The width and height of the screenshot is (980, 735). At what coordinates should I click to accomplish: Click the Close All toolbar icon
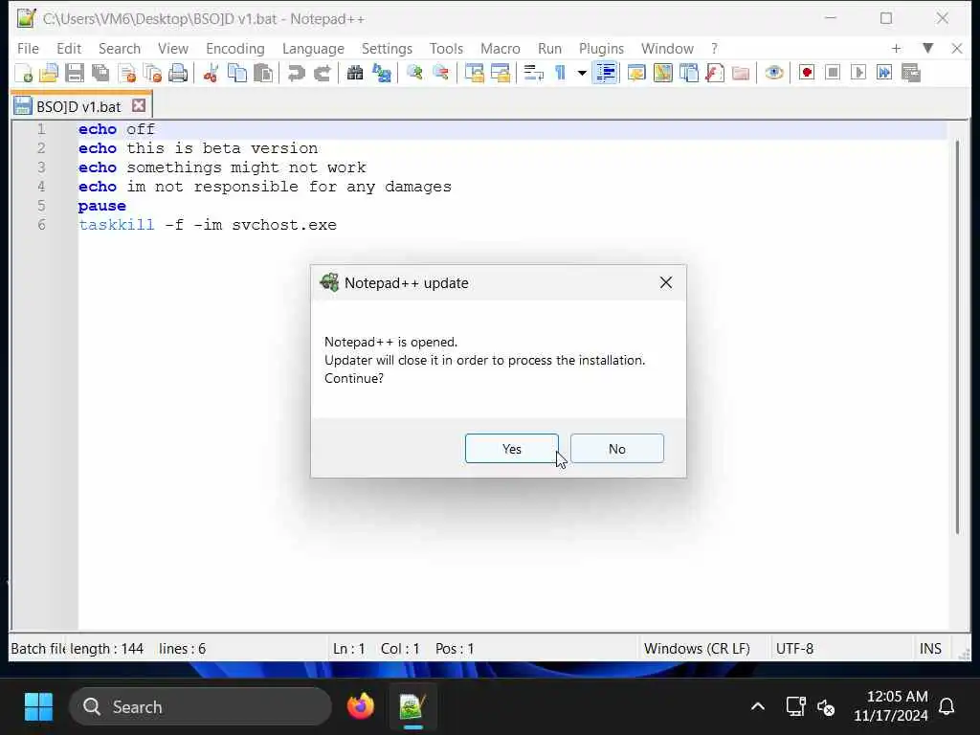[x=152, y=73]
